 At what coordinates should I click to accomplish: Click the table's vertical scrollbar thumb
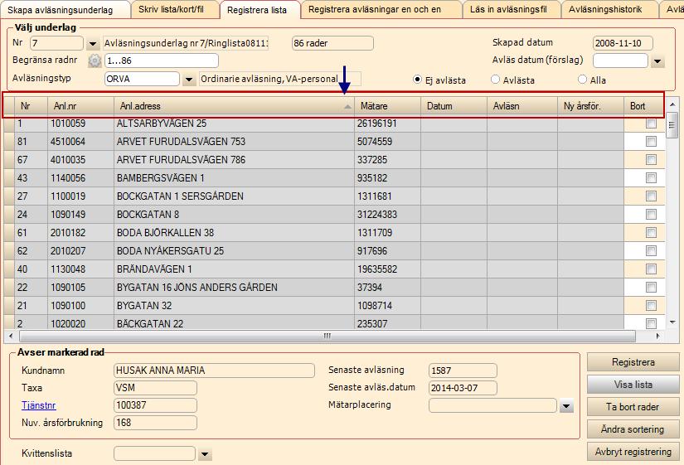coord(672,126)
